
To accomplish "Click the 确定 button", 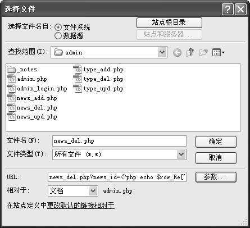I will pos(216,142).
